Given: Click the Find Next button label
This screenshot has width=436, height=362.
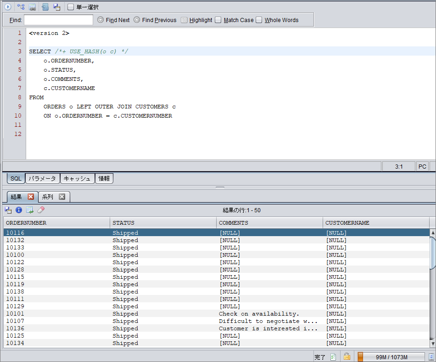Looking at the screenshot, I should click(x=117, y=20).
